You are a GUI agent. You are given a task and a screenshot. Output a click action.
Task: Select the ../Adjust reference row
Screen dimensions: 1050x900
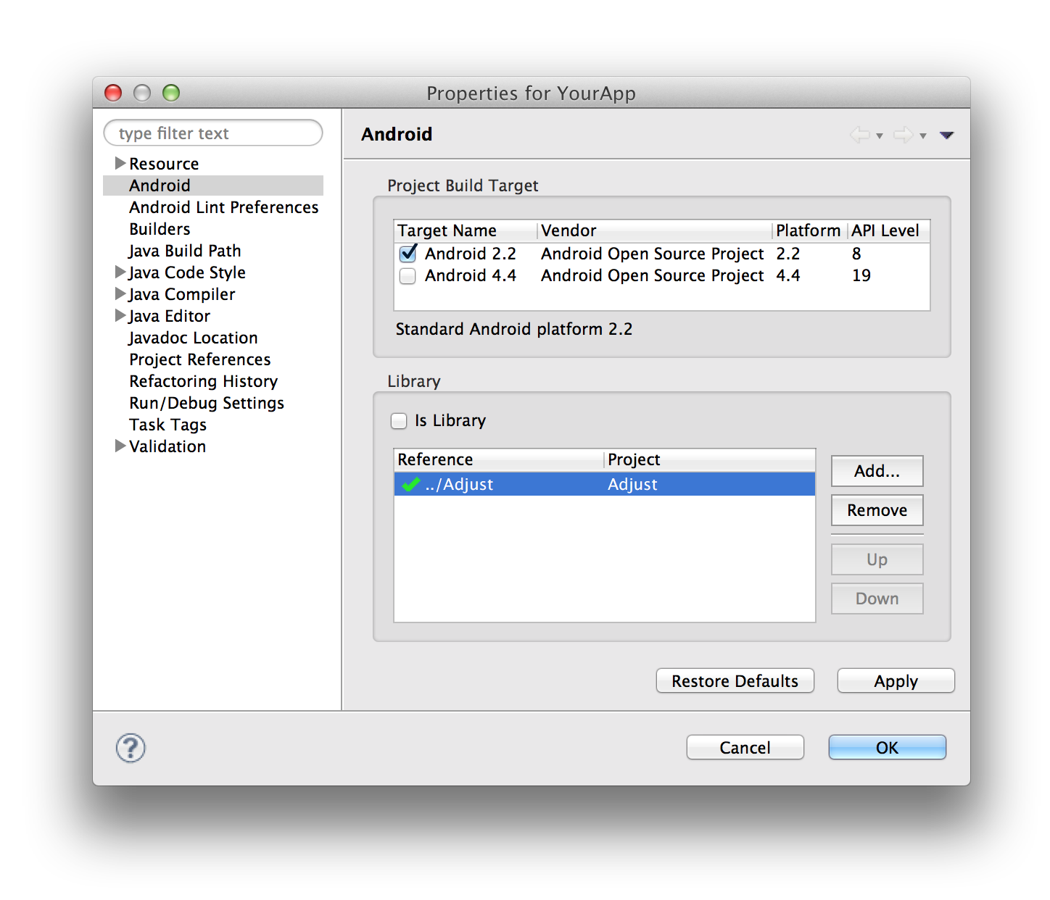pos(605,484)
